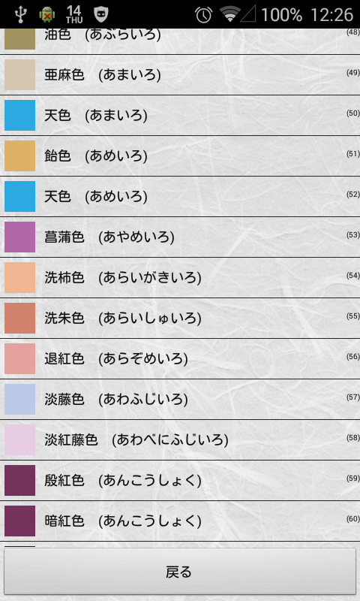Viewport: 360px width, 601px height.
Task: Open the 洗柿色 (あらいがきいろ) list entry
Action: 180,277
